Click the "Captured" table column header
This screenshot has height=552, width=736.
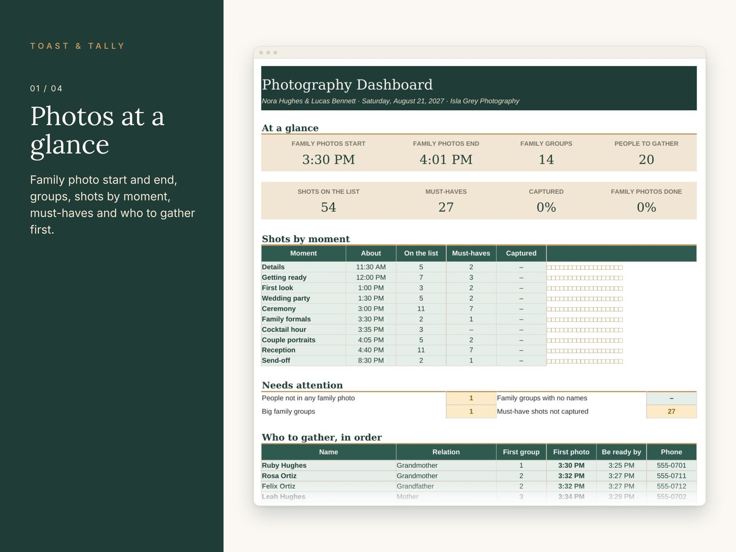point(521,253)
